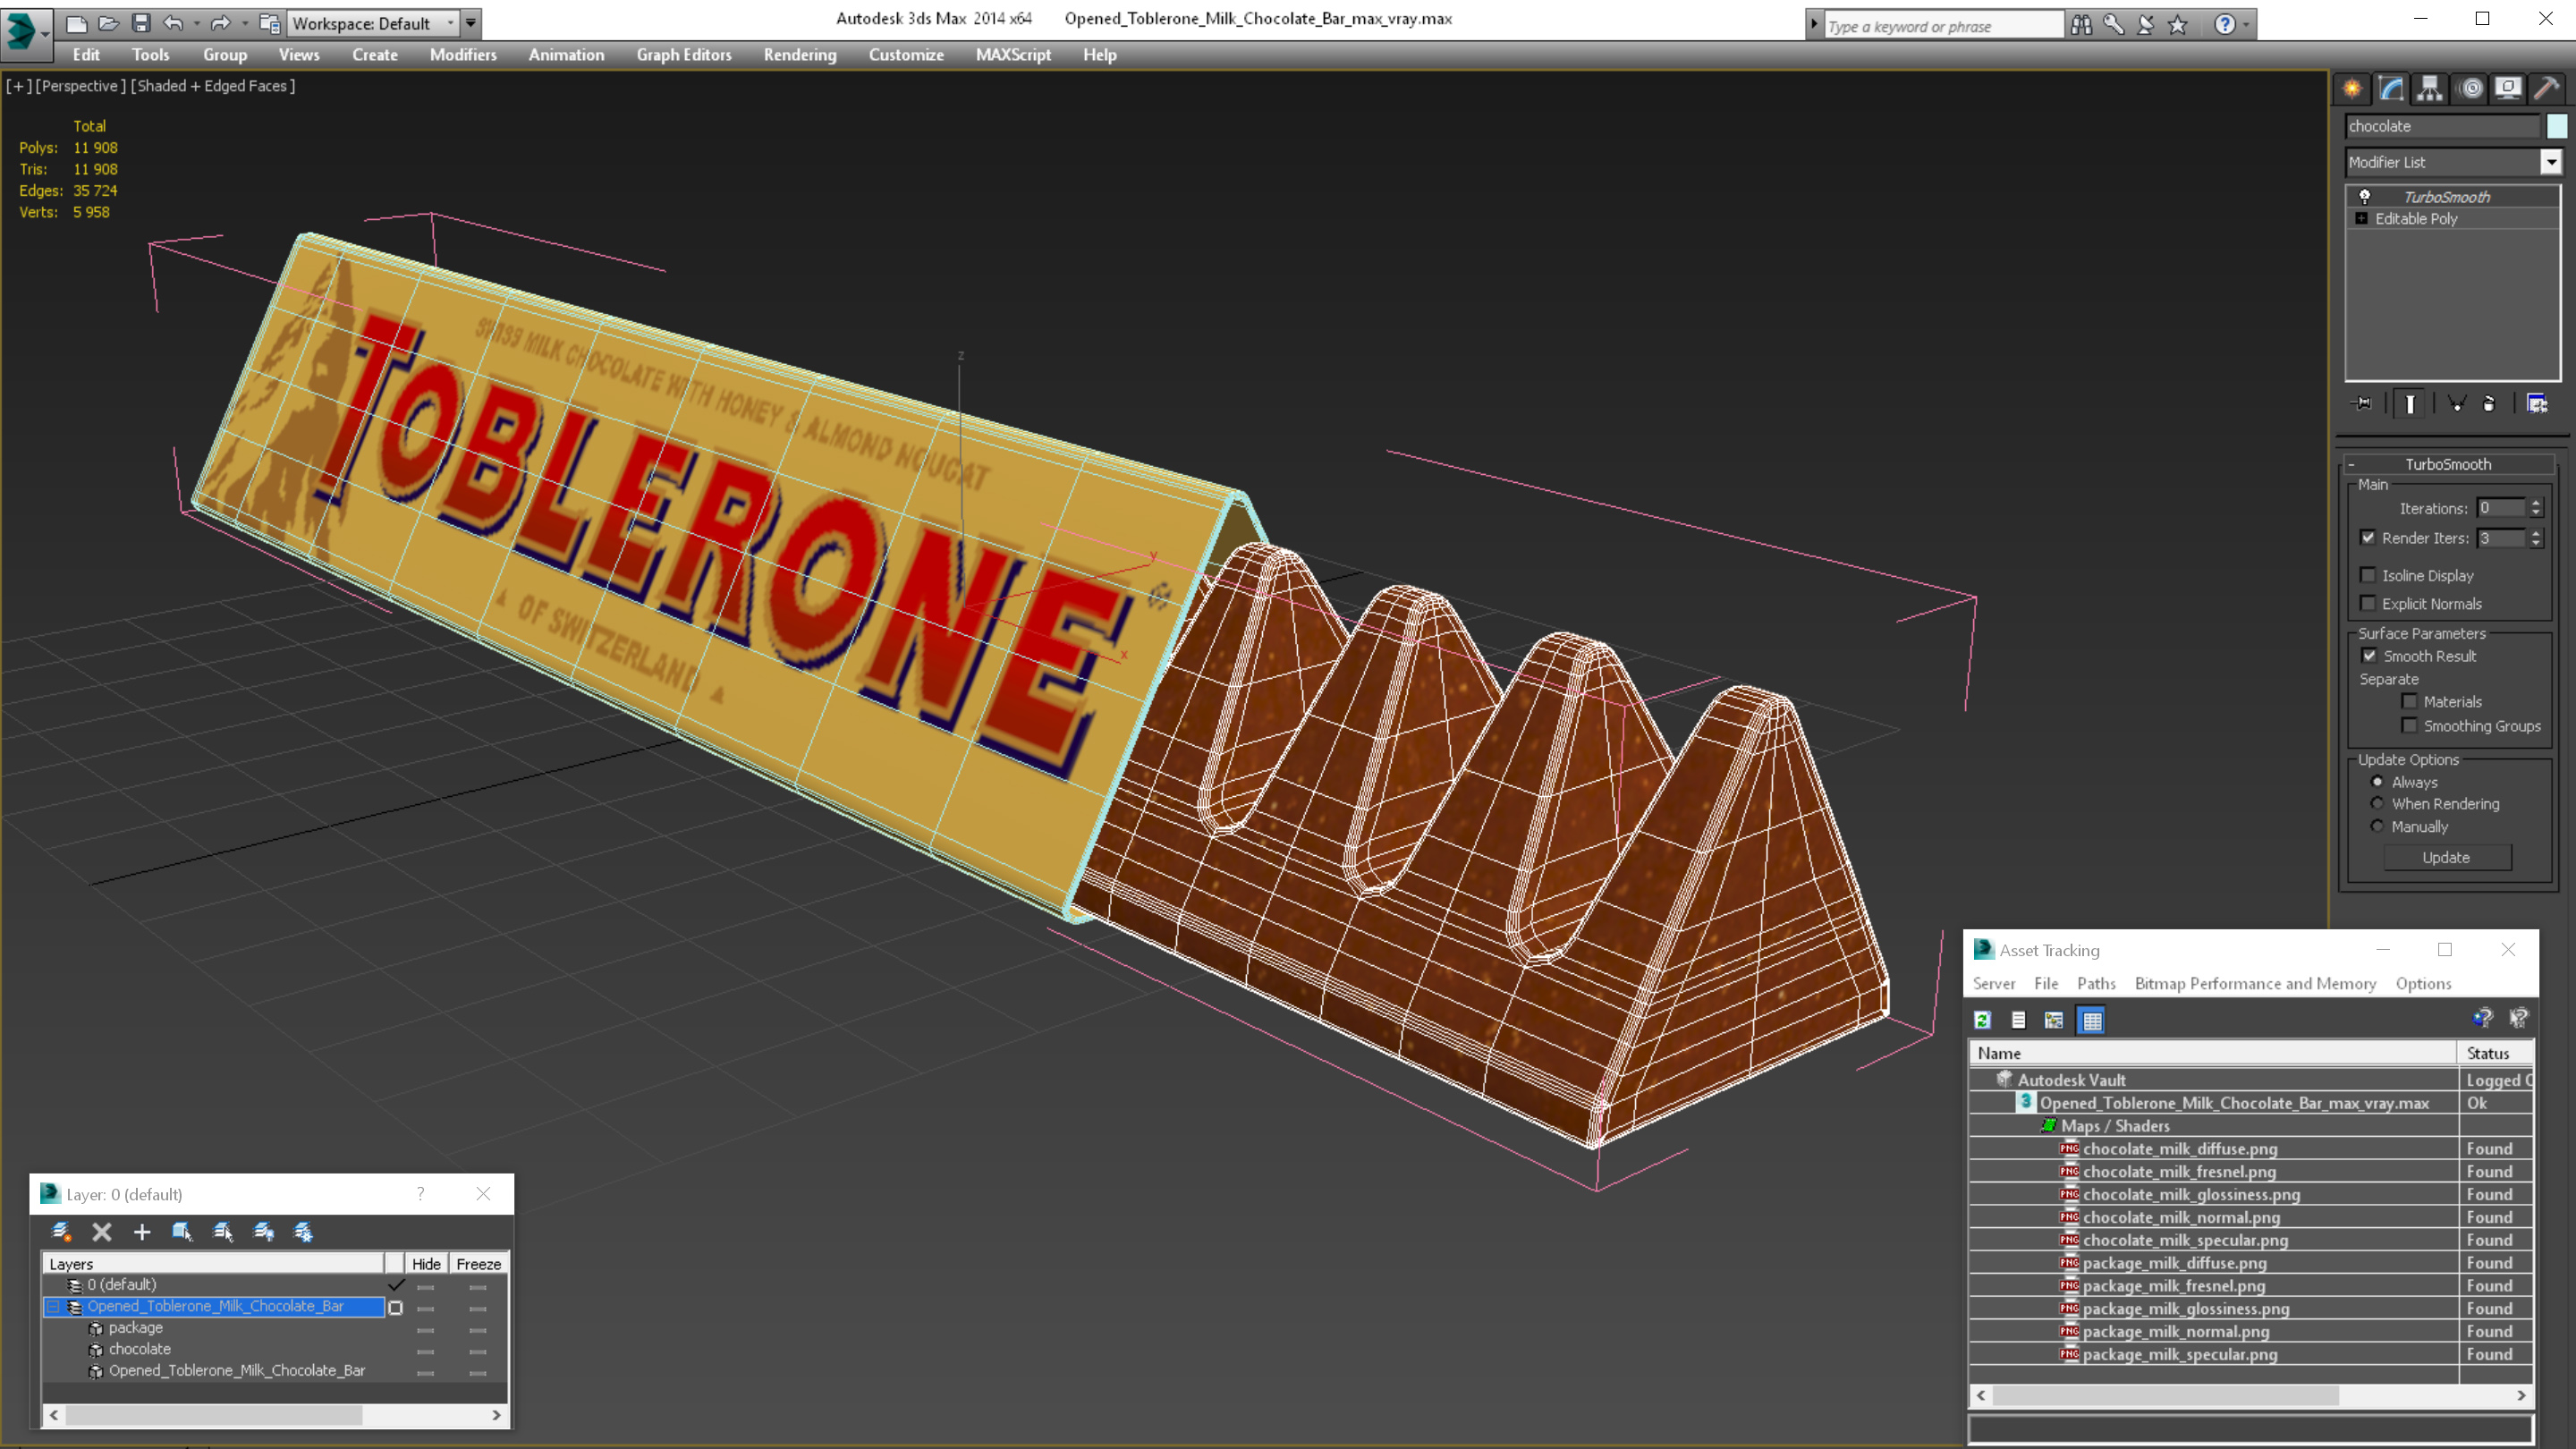Open the Modify command panel tab
Screen dimensions: 2576x1449
(x=2391, y=88)
